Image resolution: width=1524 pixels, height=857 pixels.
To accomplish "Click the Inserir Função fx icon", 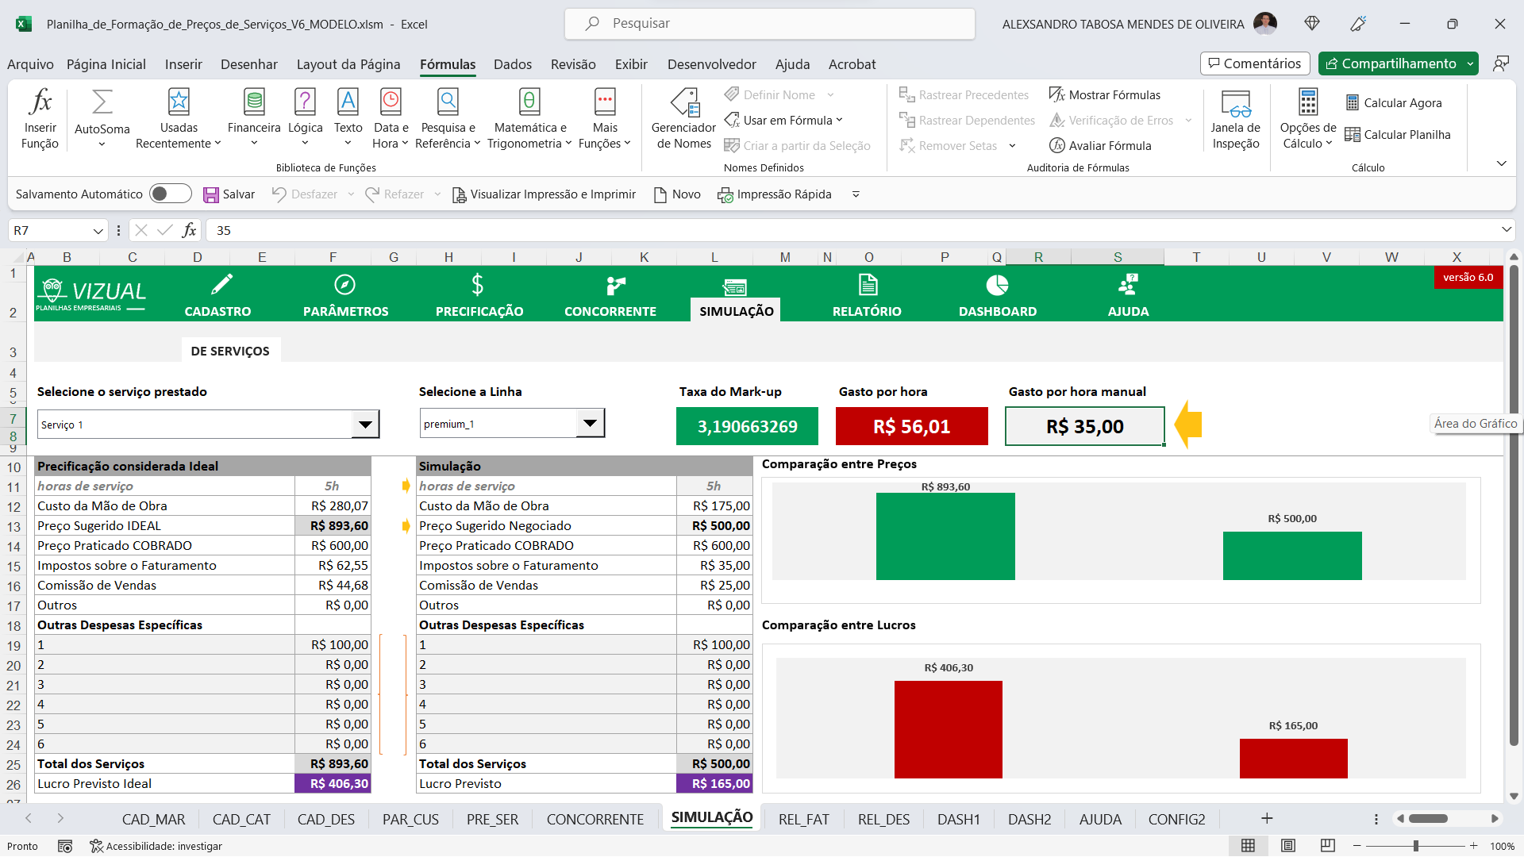I will point(40,118).
